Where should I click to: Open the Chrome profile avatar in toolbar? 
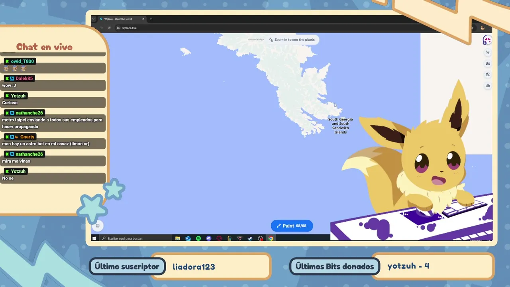pos(483,28)
